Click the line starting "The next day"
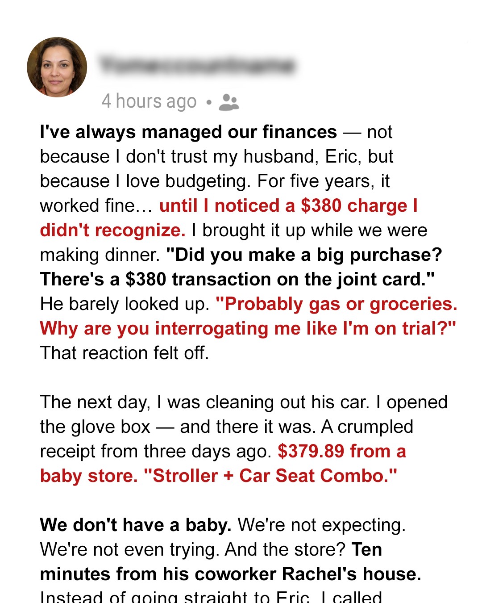The width and height of the screenshot is (482, 603). (x=243, y=402)
